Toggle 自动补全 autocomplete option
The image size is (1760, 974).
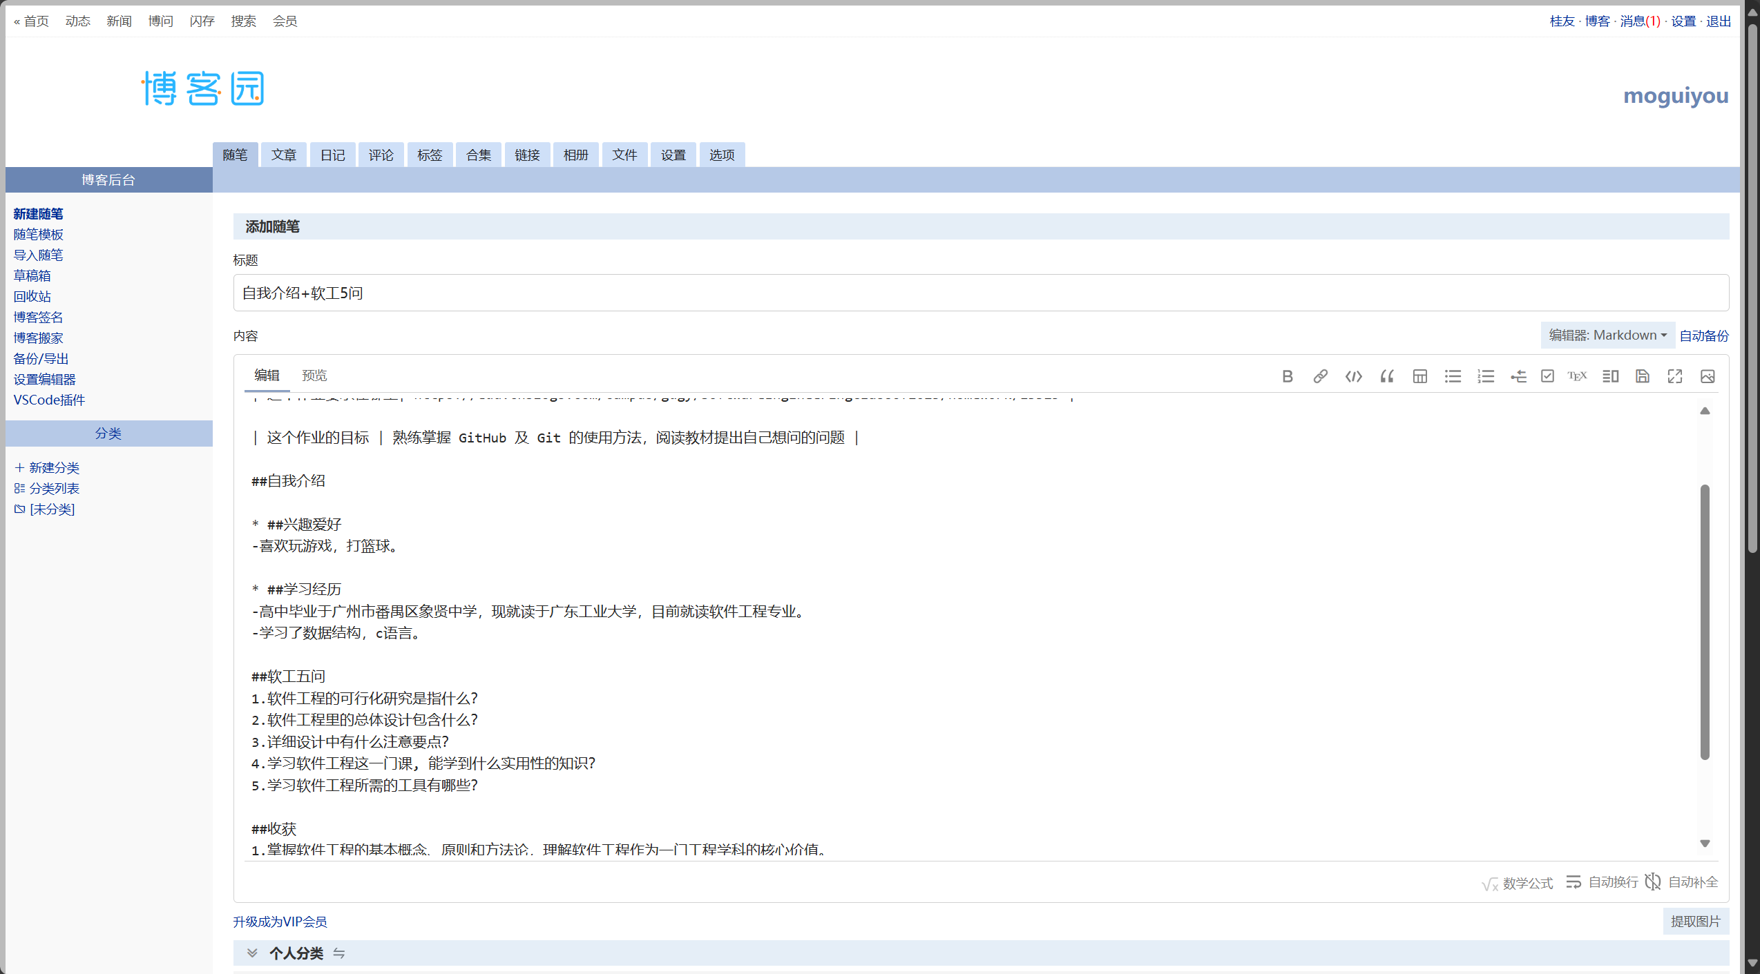[1682, 882]
